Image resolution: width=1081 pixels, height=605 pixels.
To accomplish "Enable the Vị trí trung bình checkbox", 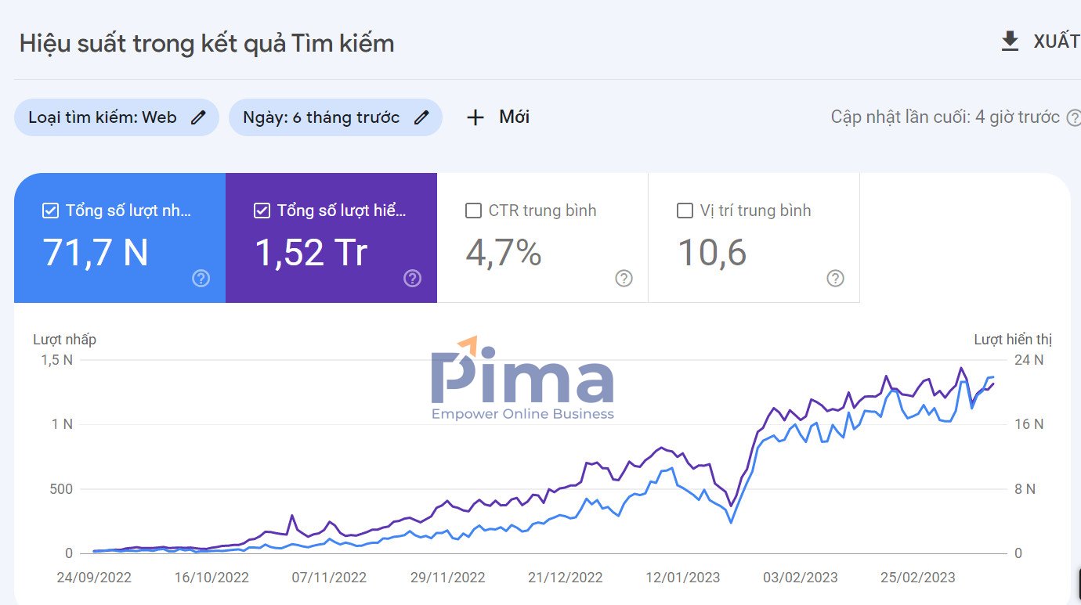I will (685, 211).
